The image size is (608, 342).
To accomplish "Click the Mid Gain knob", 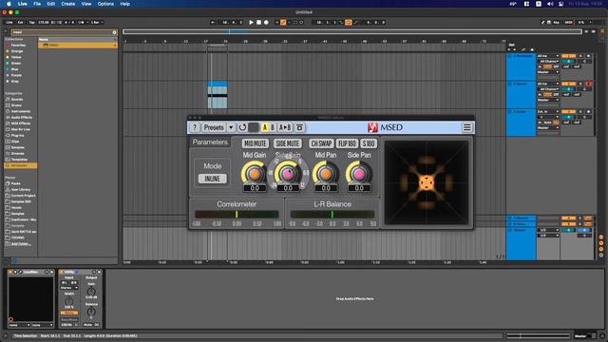I will point(254,174).
